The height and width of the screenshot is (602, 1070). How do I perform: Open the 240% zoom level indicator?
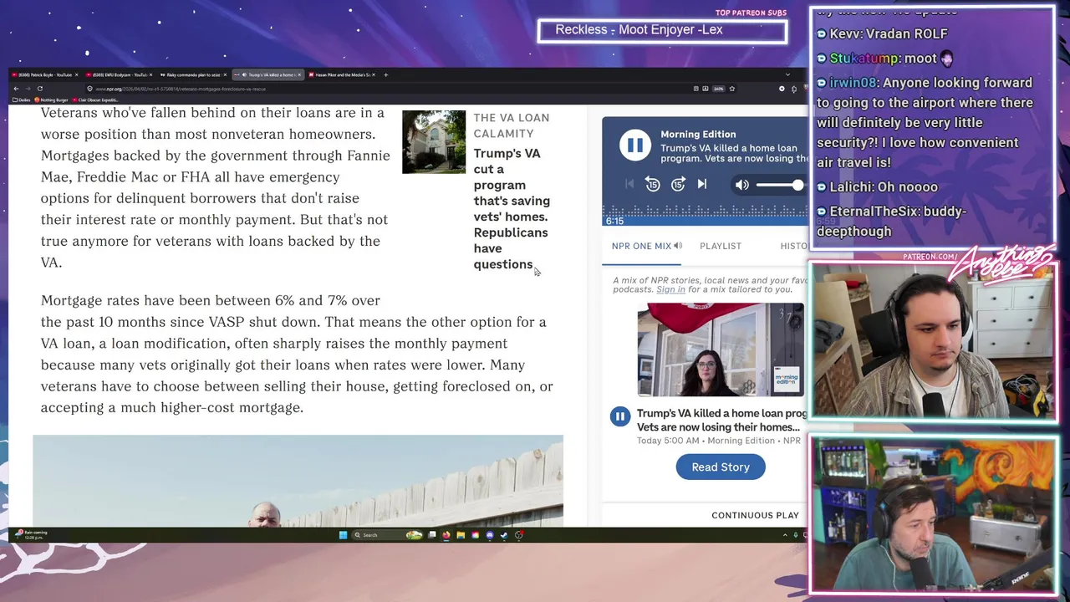click(x=718, y=89)
